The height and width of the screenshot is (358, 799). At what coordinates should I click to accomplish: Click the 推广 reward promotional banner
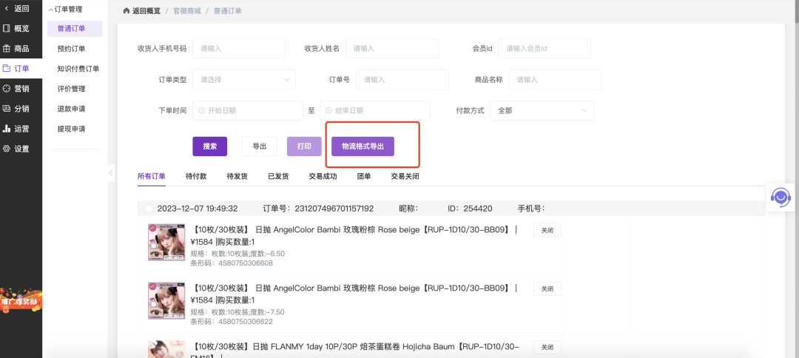[21, 300]
